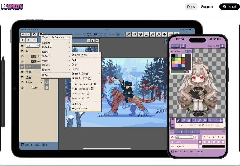Select the eraser tool in tablet toolbar
The width and height of the screenshot is (240, 166).
pos(135,34)
